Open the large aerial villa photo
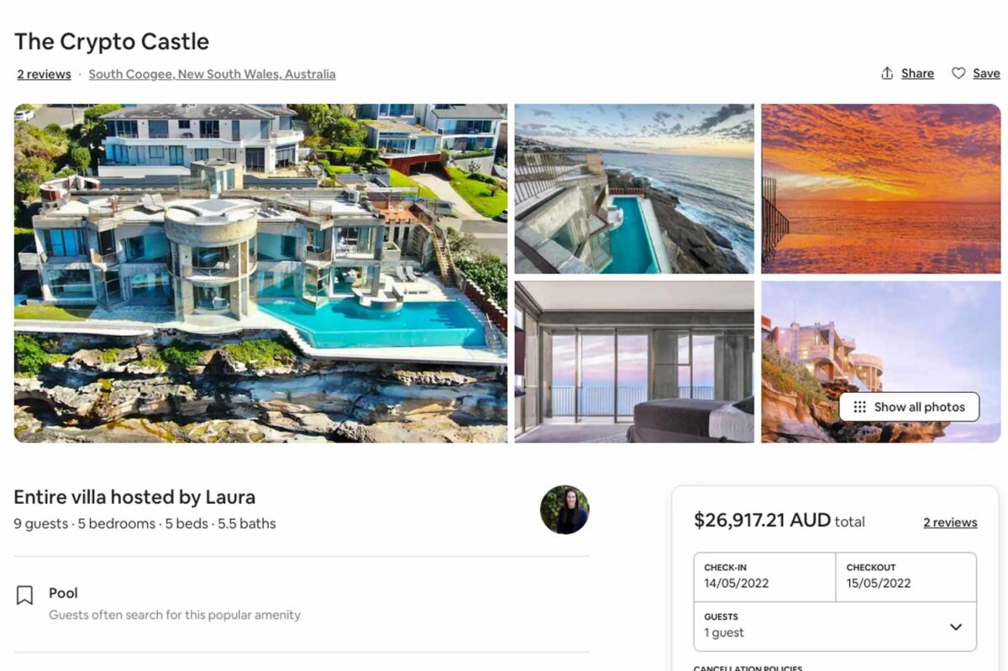The image size is (1008, 671). tap(260, 273)
